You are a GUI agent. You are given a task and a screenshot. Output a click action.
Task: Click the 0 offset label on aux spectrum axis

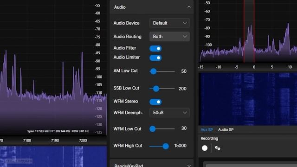point(254,67)
